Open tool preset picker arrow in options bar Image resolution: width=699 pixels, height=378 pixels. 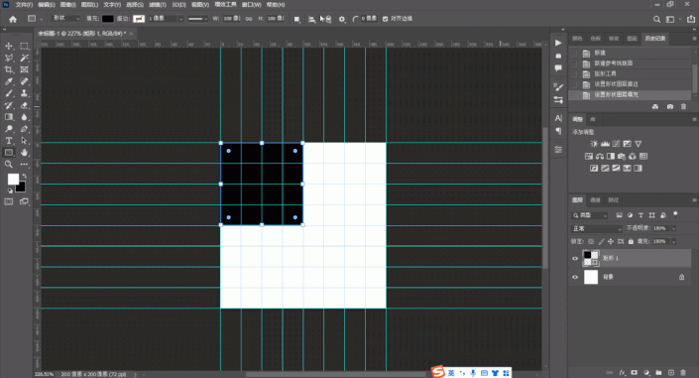coord(42,19)
